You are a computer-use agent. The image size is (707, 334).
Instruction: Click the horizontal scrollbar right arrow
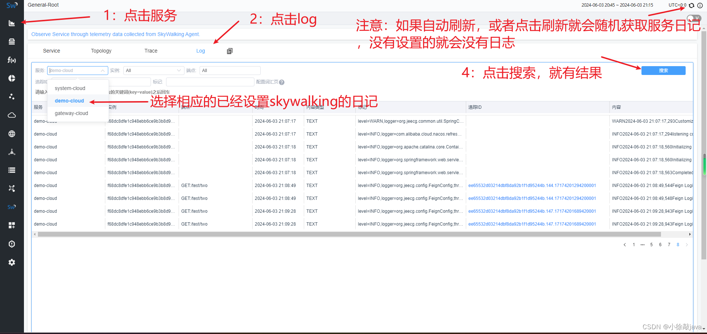690,234
